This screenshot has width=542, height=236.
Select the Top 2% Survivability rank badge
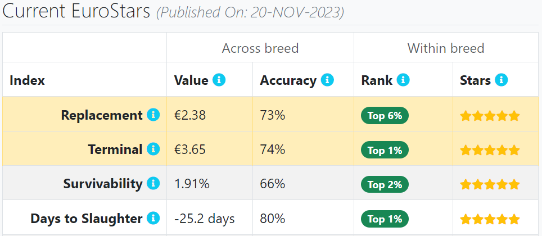[385, 184]
